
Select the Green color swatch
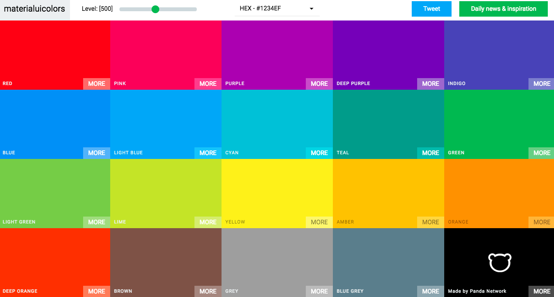click(x=499, y=120)
